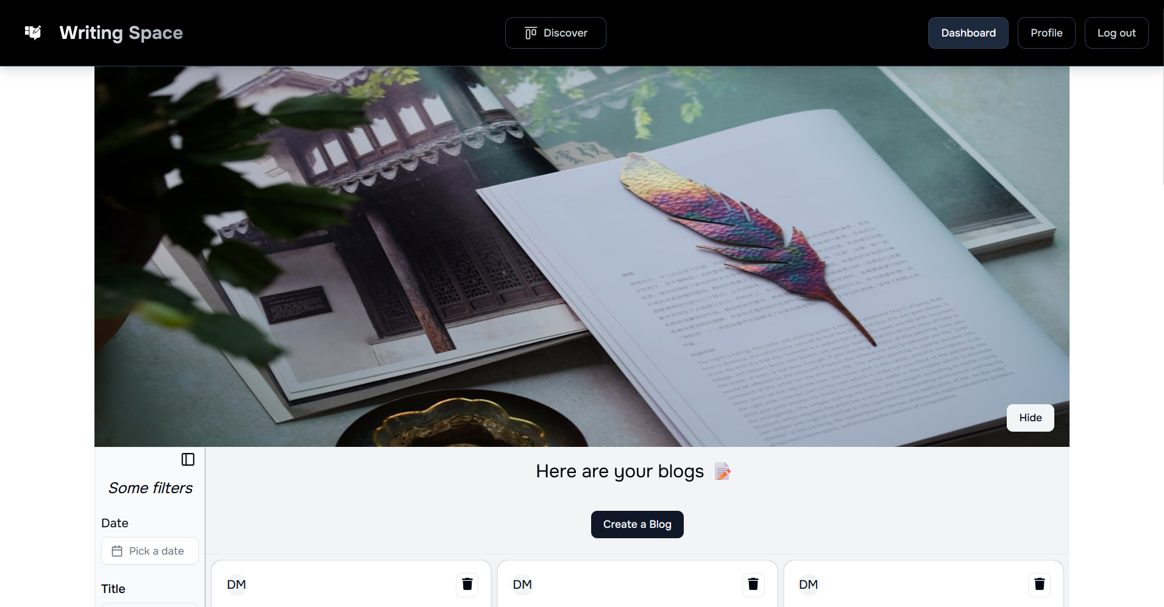This screenshot has height=607, width=1164.
Task: Delete the third DM blog card
Action: point(1039,584)
